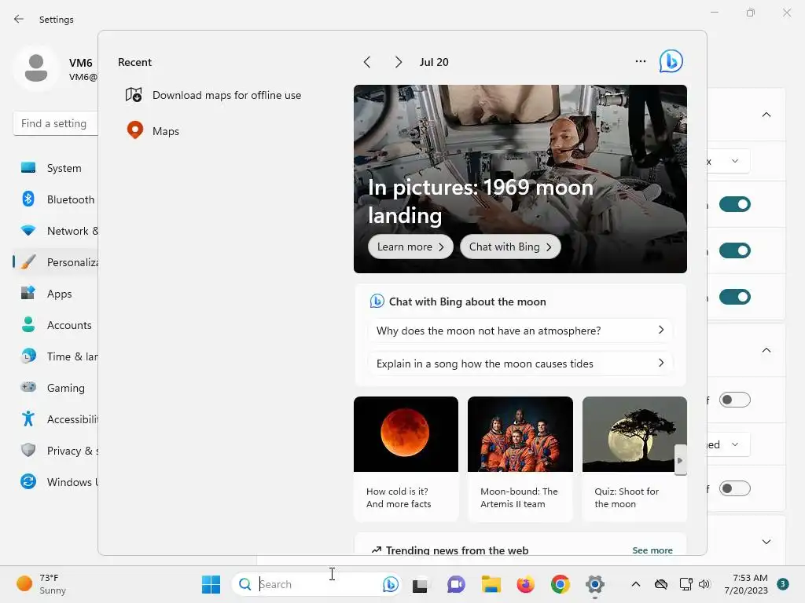Select Explain in a song tides prompt

(x=520, y=364)
